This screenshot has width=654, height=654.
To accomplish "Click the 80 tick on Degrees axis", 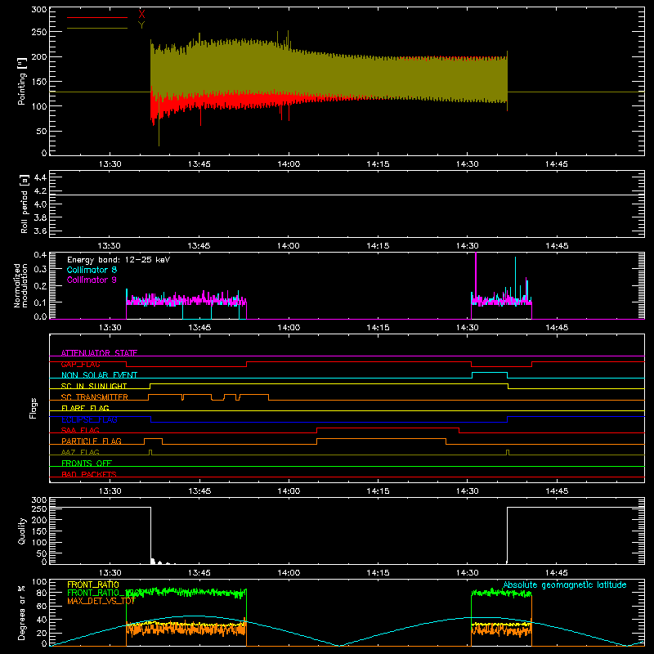I will tap(42, 592).
